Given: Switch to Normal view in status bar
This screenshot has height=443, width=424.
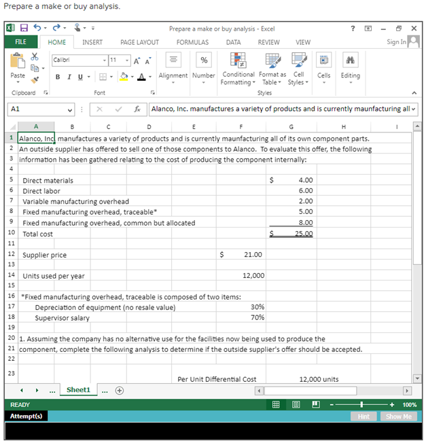Looking at the screenshot, I should (x=276, y=404).
